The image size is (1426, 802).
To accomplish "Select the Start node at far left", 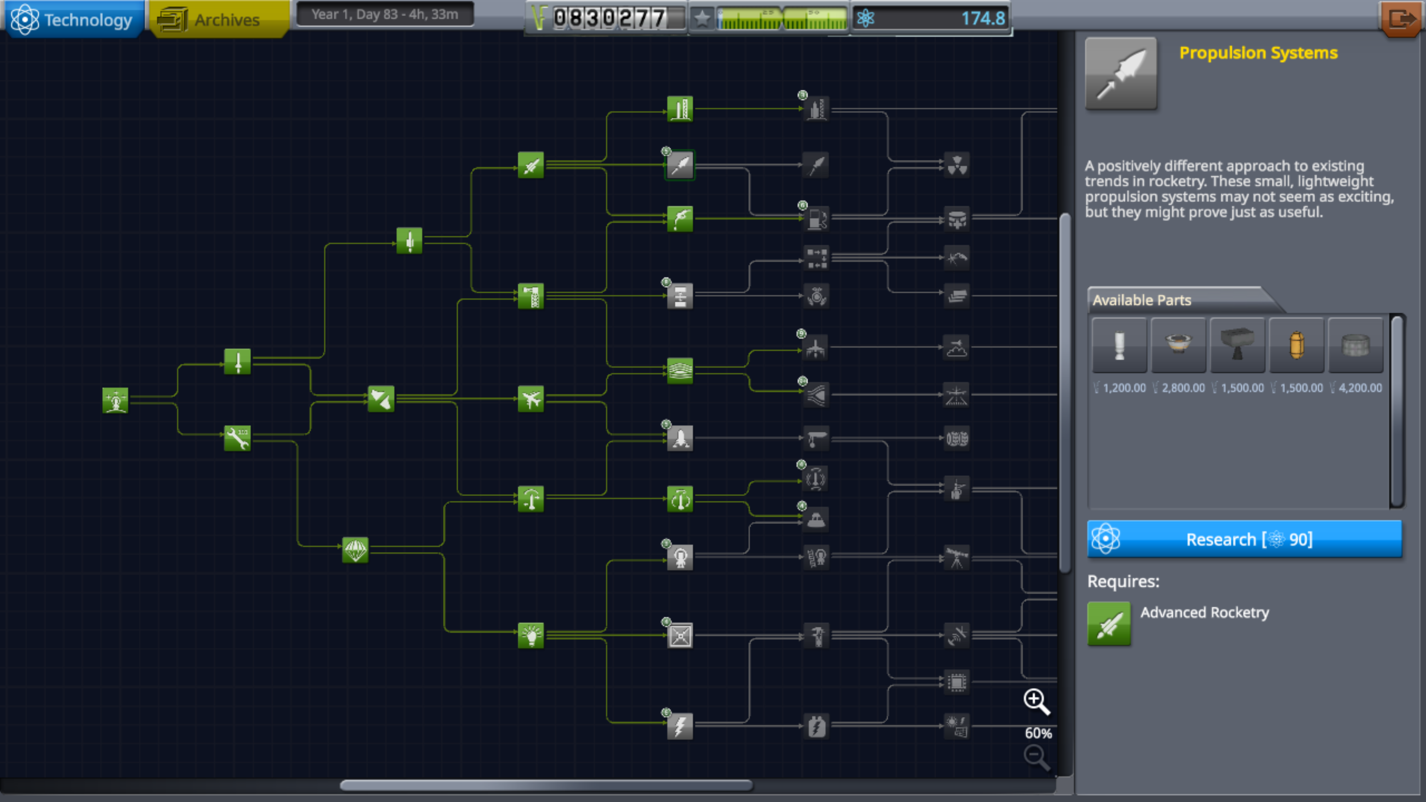I will [116, 400].
